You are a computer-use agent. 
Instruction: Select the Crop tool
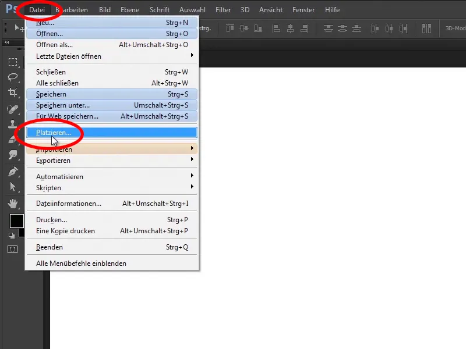tap(12, 92)
